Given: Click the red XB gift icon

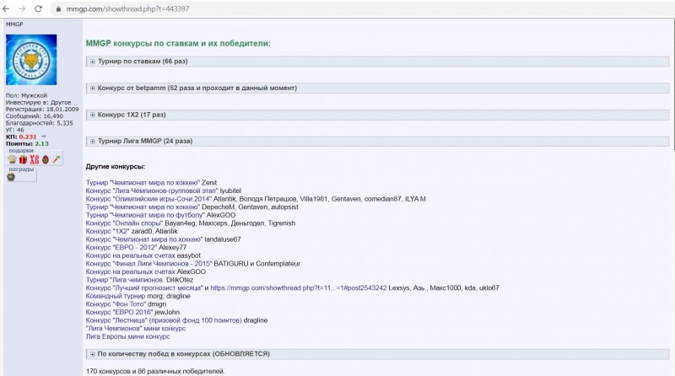Looking at the screenshot, I should pyautogui.click(x=34, y=159).
